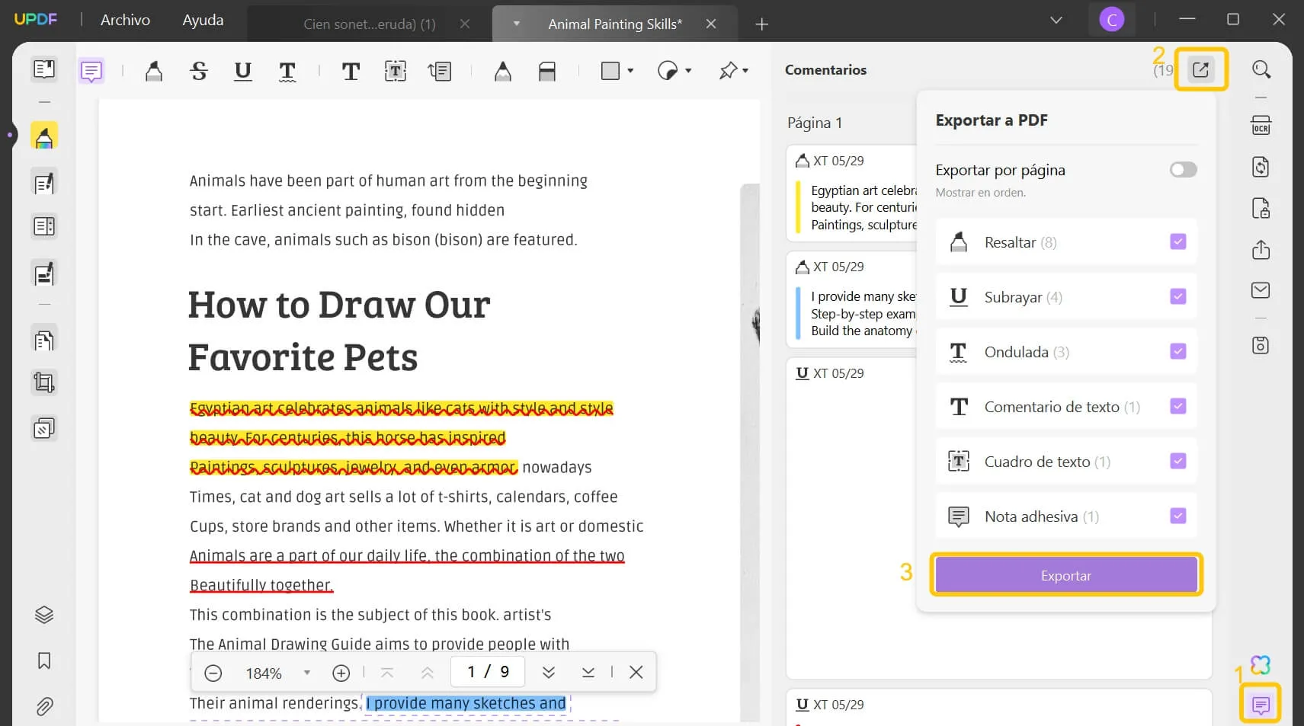Open the comment mode highlighter in left sidebar
The width and height of the screenshot is (1304, 726).
pyautogui.click(x=44, y=136)
